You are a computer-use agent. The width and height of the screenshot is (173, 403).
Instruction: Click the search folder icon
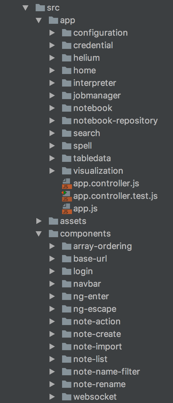click(x=66, y=133)
